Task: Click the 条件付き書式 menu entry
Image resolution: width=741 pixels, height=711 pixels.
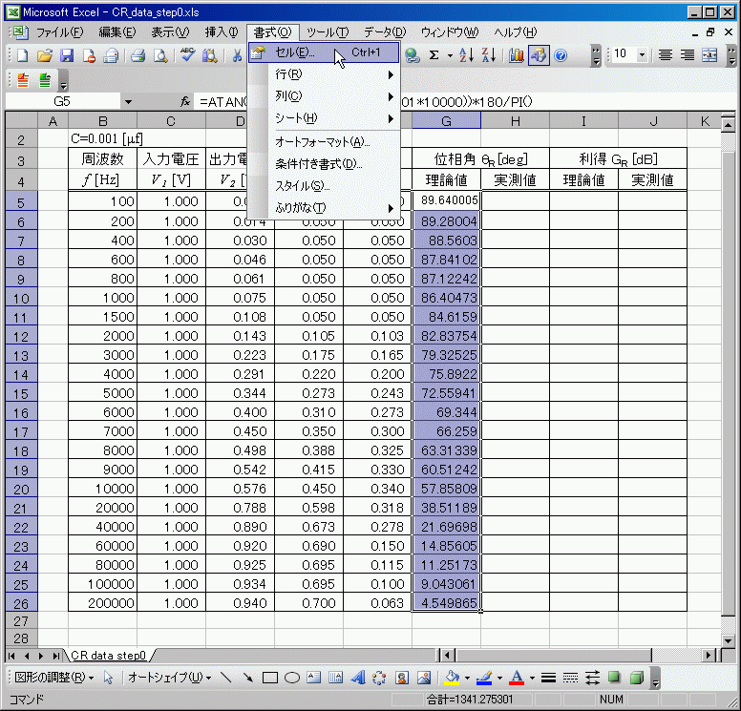Action: [318, 164]
